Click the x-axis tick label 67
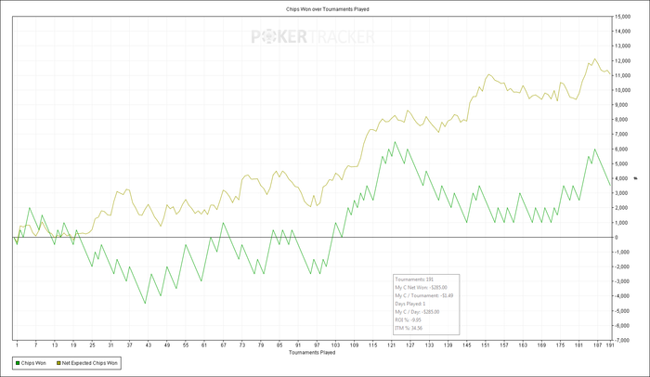The image size is (650, 377). coord(224,345)
